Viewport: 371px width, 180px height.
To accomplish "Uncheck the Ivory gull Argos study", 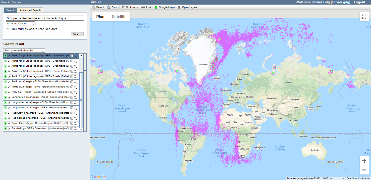I will (9, 92).
